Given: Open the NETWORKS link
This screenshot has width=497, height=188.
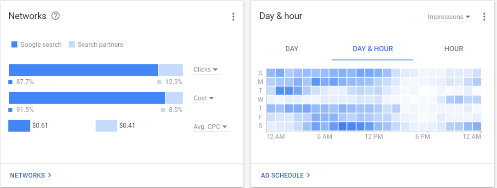Looking at the screenshot, I should coord(28,175).
